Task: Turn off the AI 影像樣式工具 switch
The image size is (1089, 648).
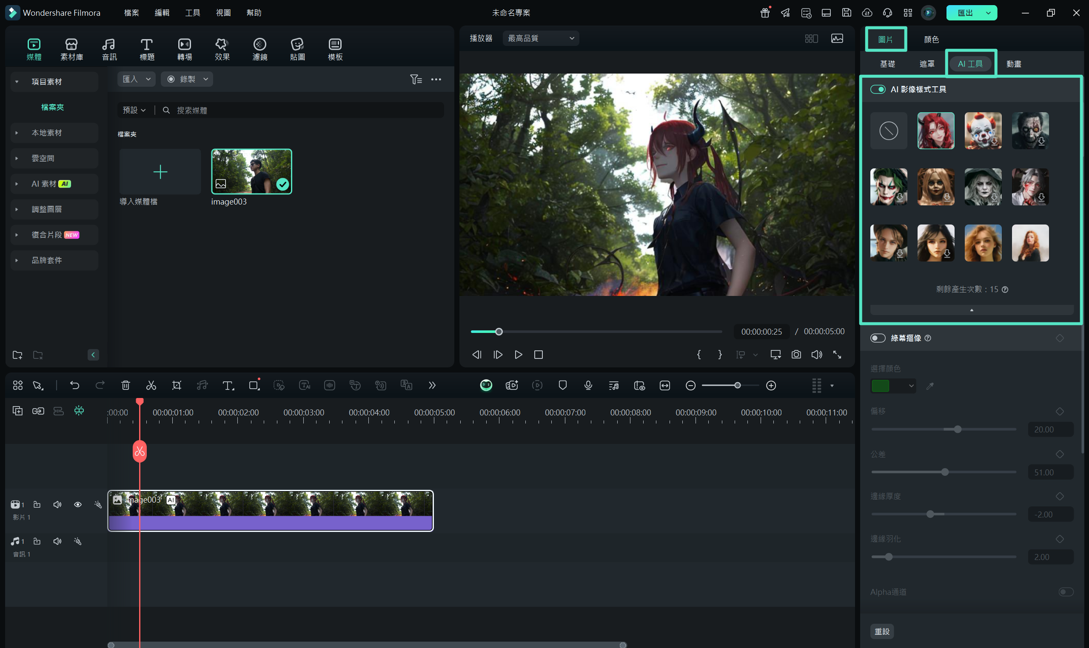Action: pyautogui.click(x=878, y=89)
